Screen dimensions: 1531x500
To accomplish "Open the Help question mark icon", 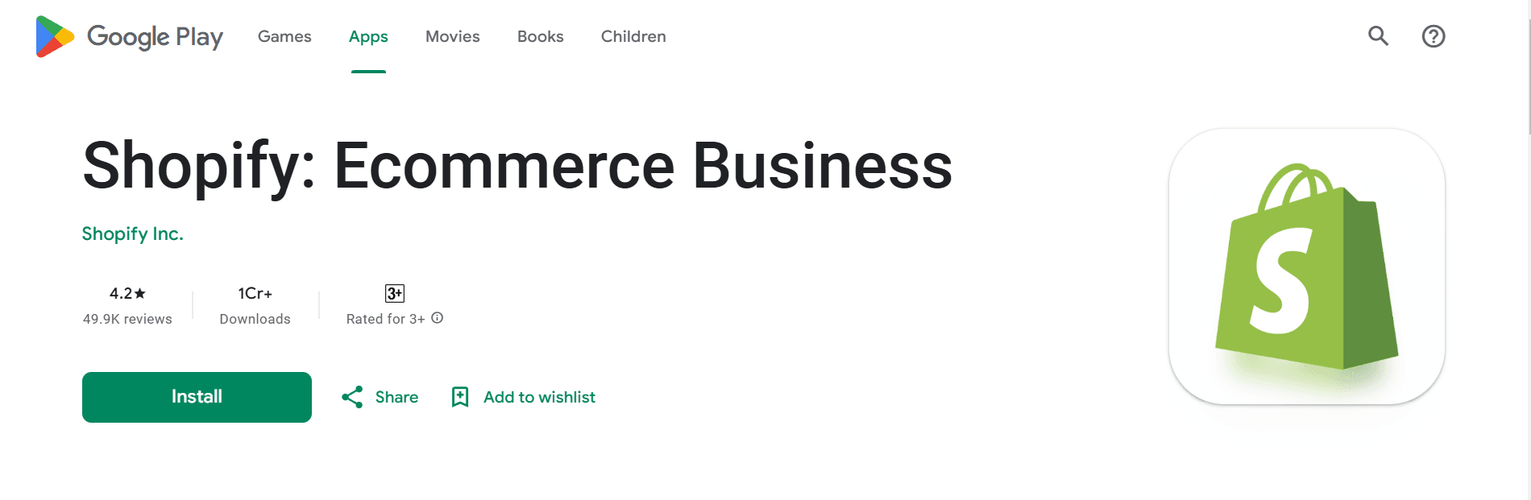I will tap(1433, 36).
